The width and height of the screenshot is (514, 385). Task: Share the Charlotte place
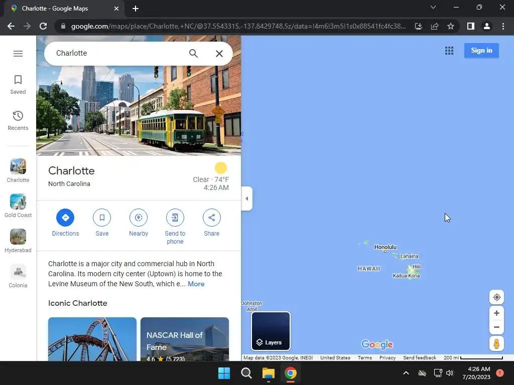pos(211,223)
